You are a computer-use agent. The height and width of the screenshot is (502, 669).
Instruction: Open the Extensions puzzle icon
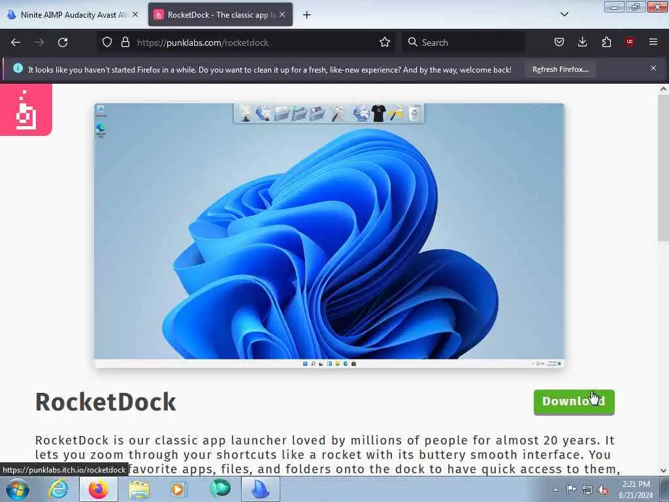[x=606, y=42]
